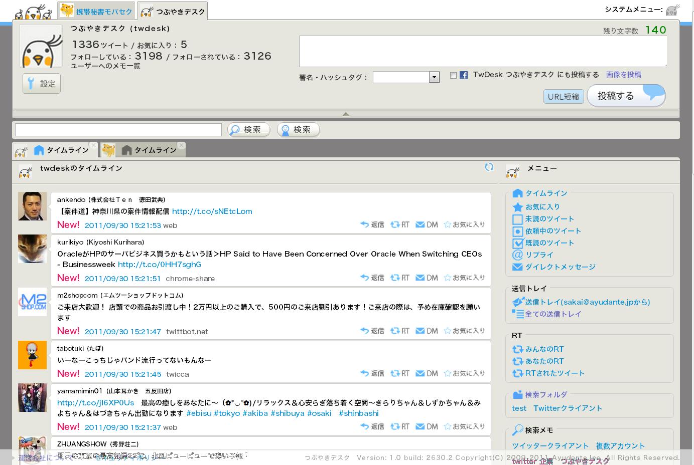694x465 pixels.
Task: Open ユーザーへのメモ一覧 link
Action: pyautogui.click(x=105, y=66)
